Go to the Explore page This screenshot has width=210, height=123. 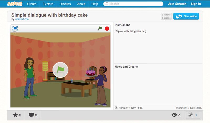click(48, 4)
